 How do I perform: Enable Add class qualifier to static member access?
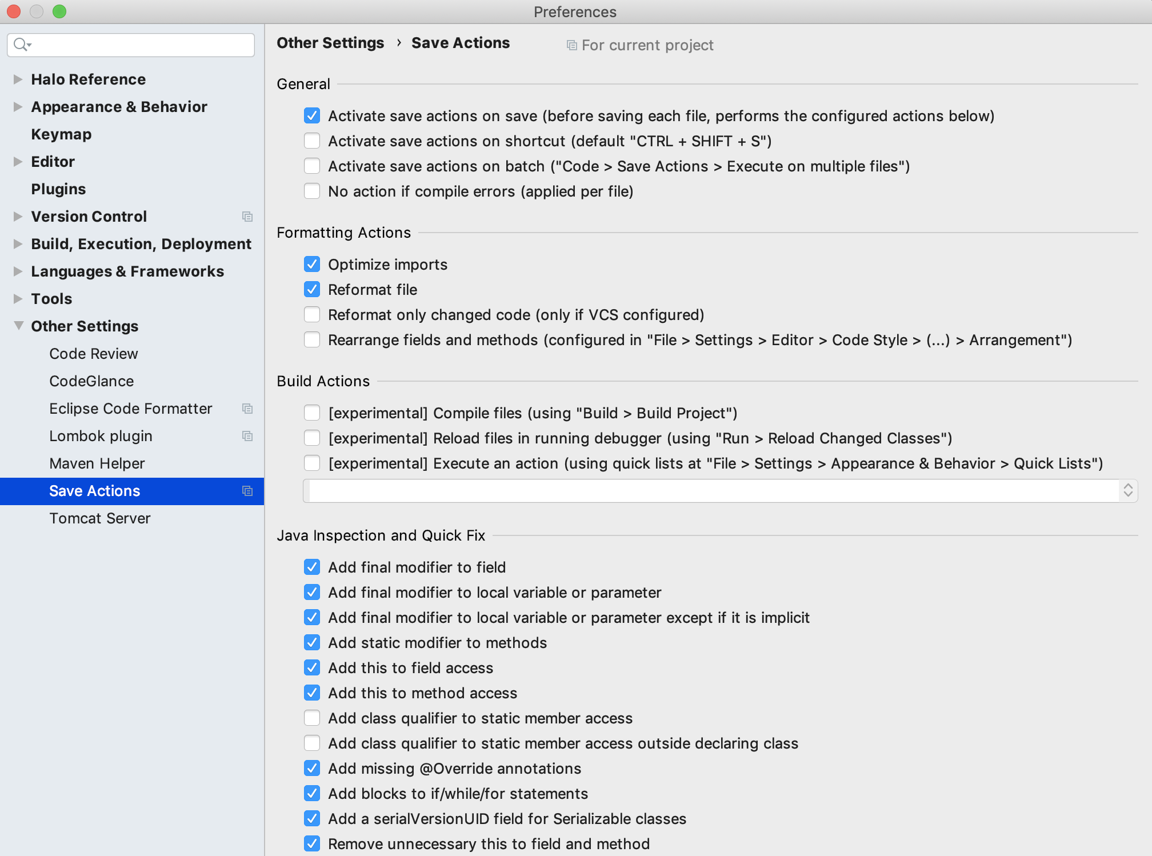pyautogui.click(x=313, y=718)
